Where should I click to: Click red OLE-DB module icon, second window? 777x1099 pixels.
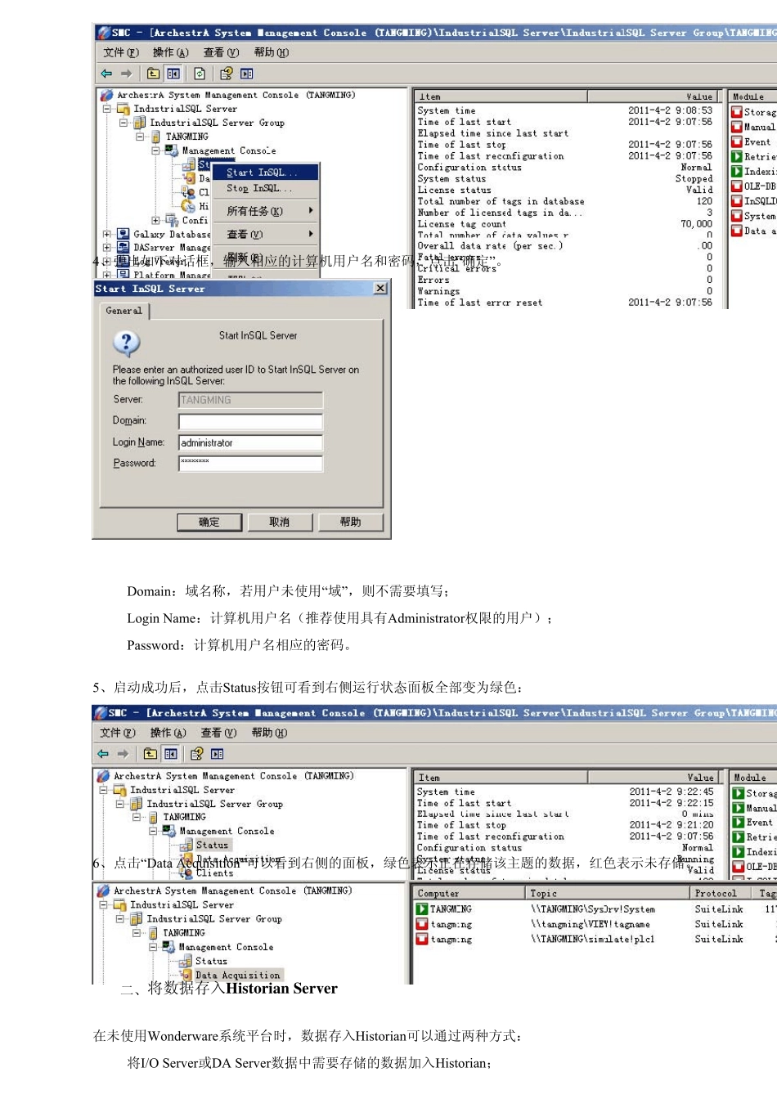[738, 867]
